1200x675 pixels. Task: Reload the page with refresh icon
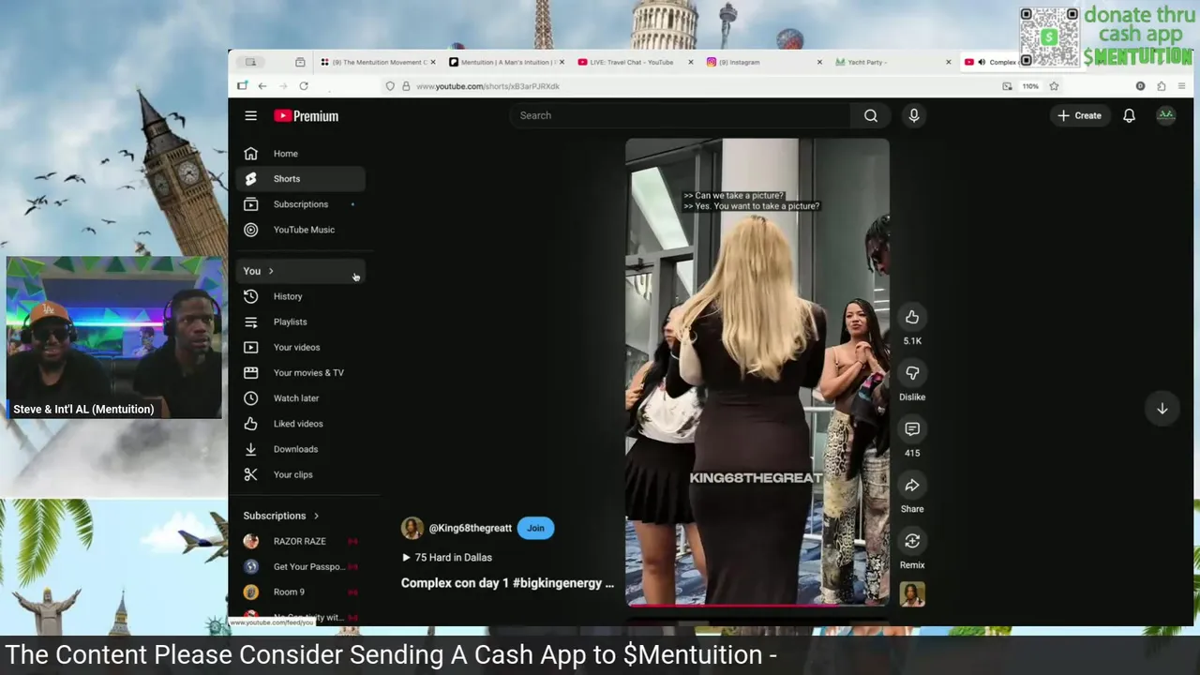coord(304,86)
